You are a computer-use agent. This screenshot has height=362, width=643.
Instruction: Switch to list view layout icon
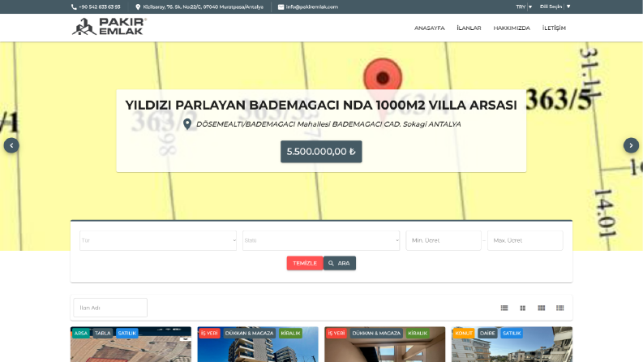point(504,308)
